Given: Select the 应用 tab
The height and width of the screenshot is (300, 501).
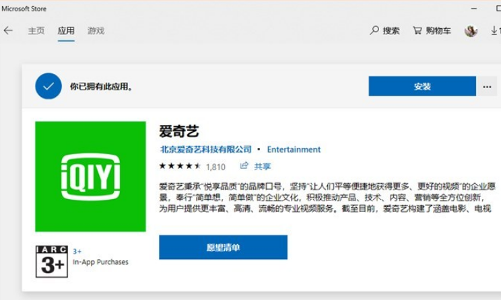Looking at the screenshot, I should click(66, 31).
